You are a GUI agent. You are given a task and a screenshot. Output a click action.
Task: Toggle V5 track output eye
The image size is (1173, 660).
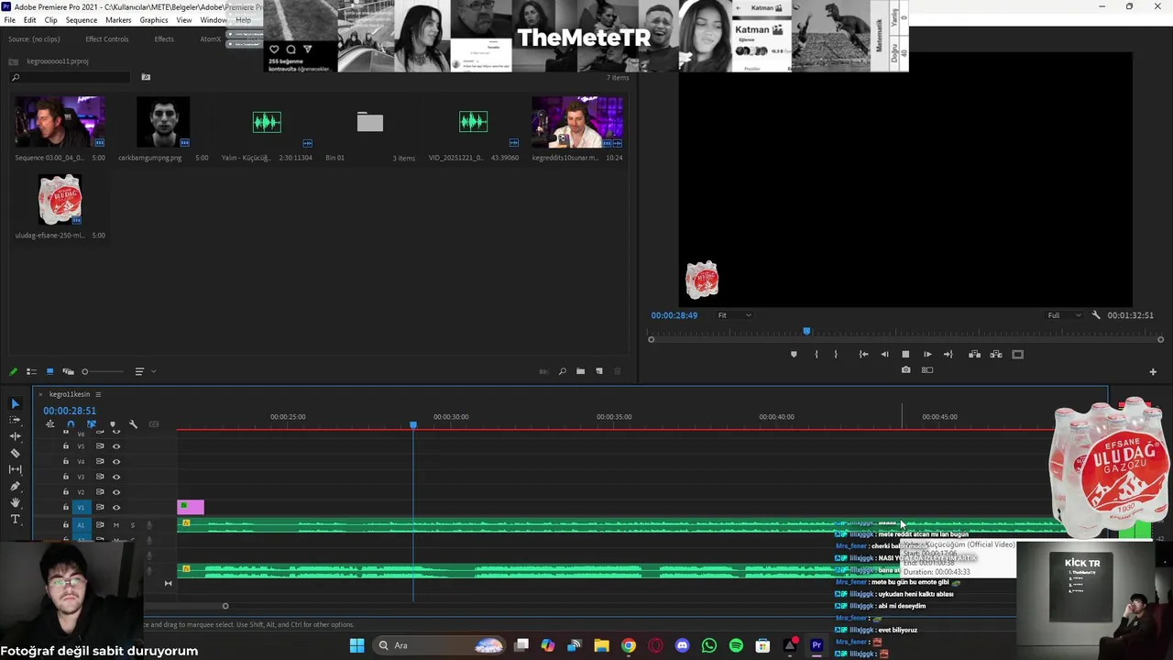click(116, 446)
